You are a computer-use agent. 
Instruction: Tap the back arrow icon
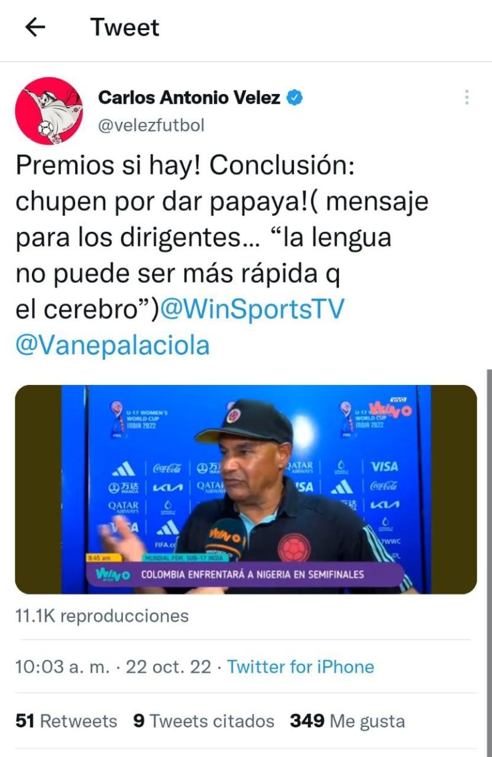tap(36, 27)
